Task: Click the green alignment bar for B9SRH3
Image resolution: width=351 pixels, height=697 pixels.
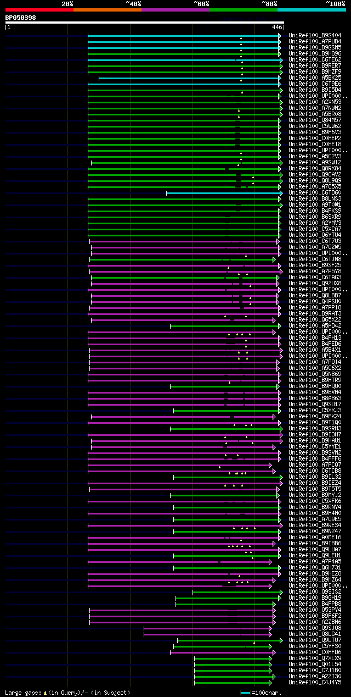Action: tap(226, 429)
